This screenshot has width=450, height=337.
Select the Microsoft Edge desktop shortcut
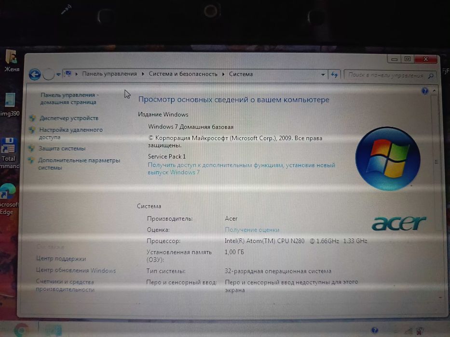9,199
